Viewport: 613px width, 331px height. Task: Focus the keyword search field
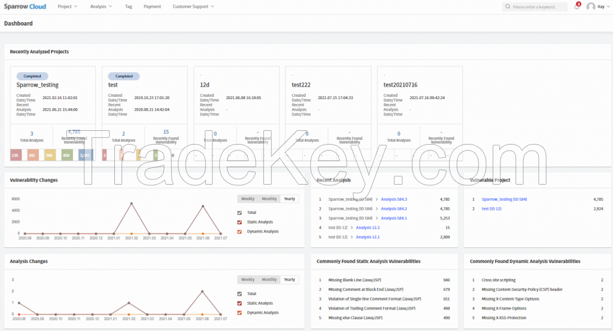[535, 7]
